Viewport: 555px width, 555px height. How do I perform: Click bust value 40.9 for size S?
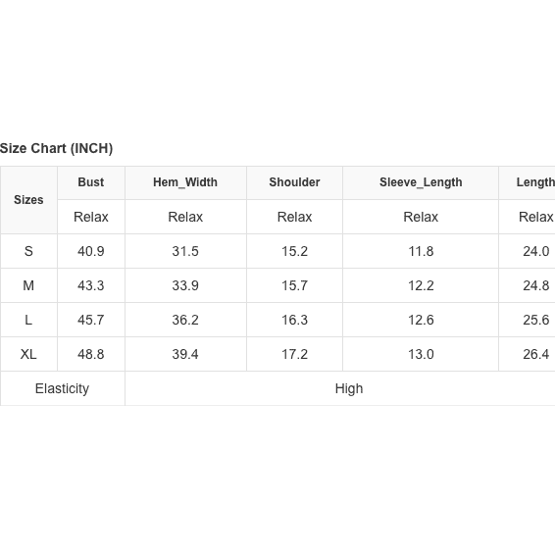(91, 251)
